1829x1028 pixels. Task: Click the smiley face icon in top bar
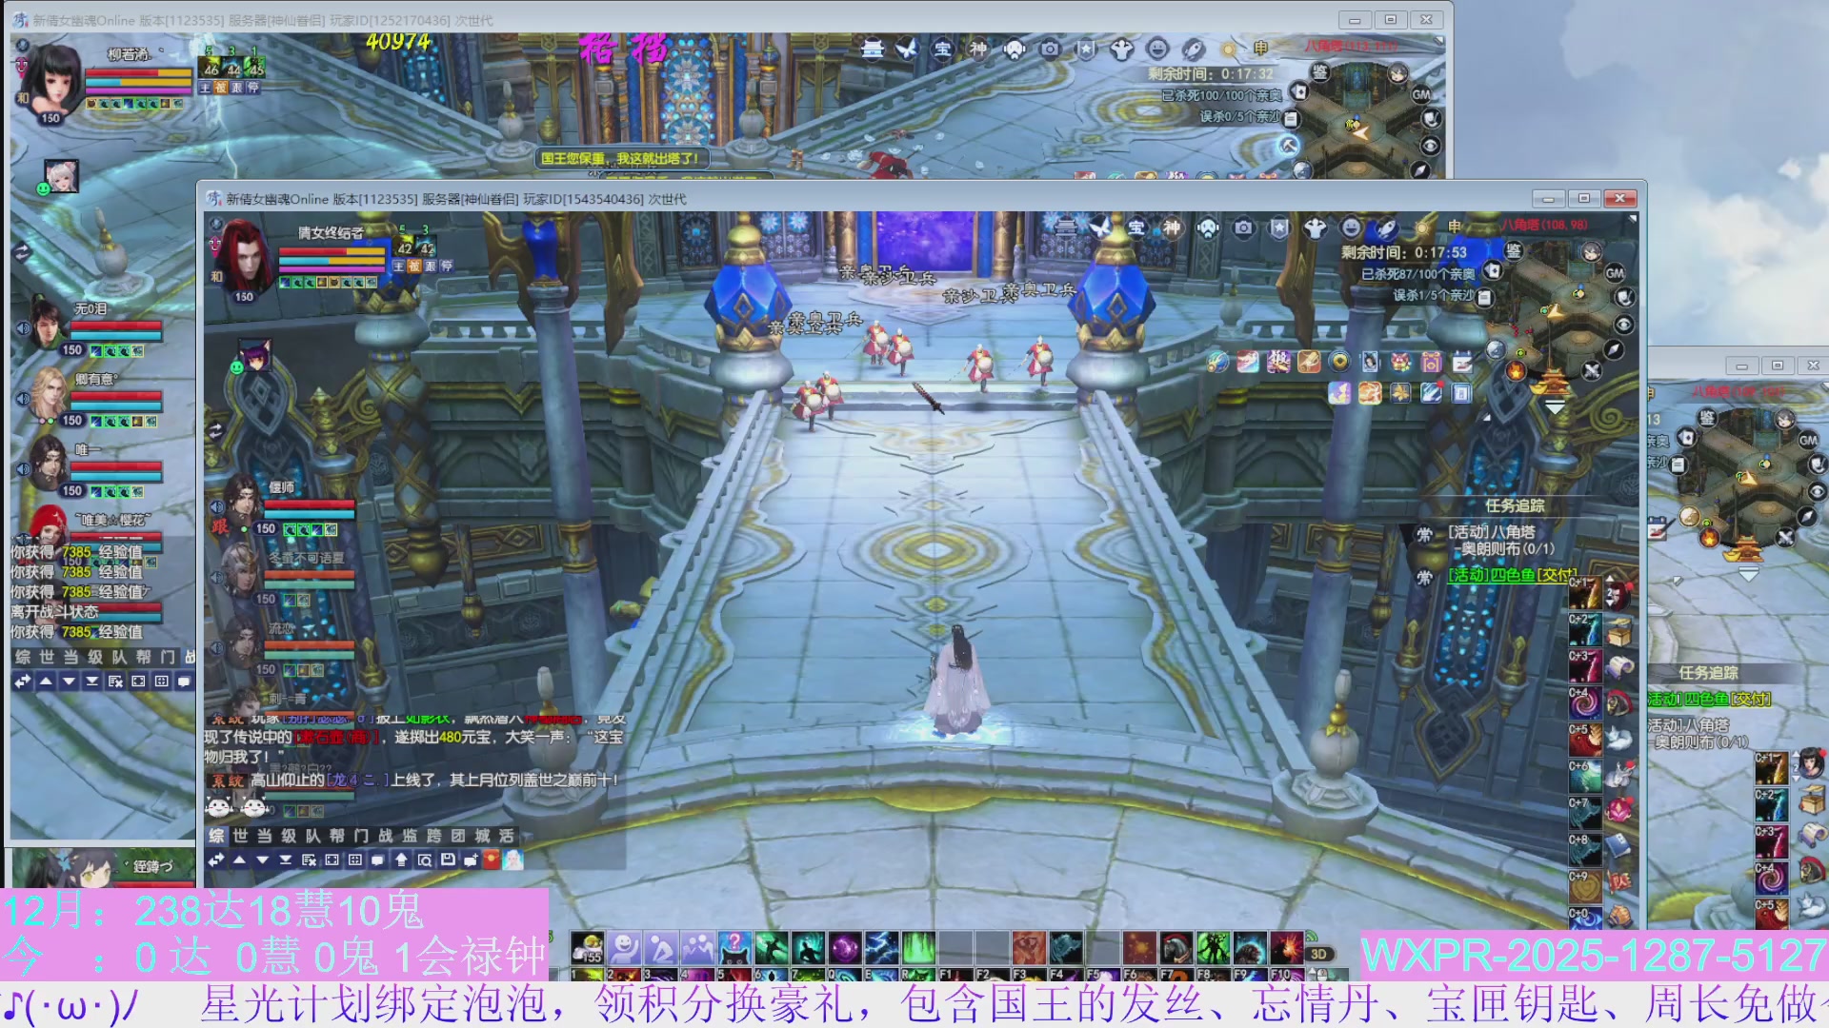[1351, 227]
